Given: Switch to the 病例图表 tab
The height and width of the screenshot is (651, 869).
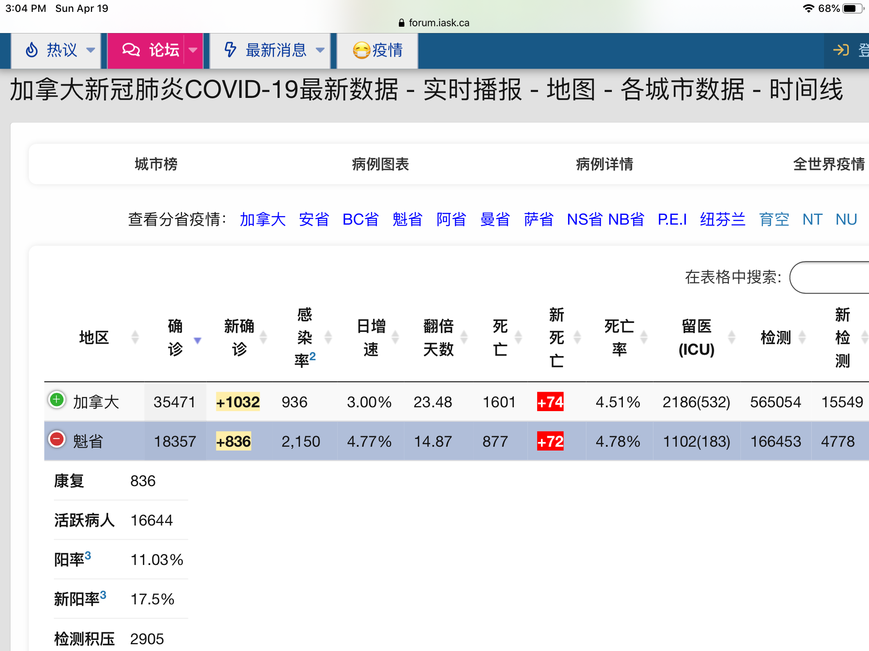Looking at the screenshot, I should (380, 164).
